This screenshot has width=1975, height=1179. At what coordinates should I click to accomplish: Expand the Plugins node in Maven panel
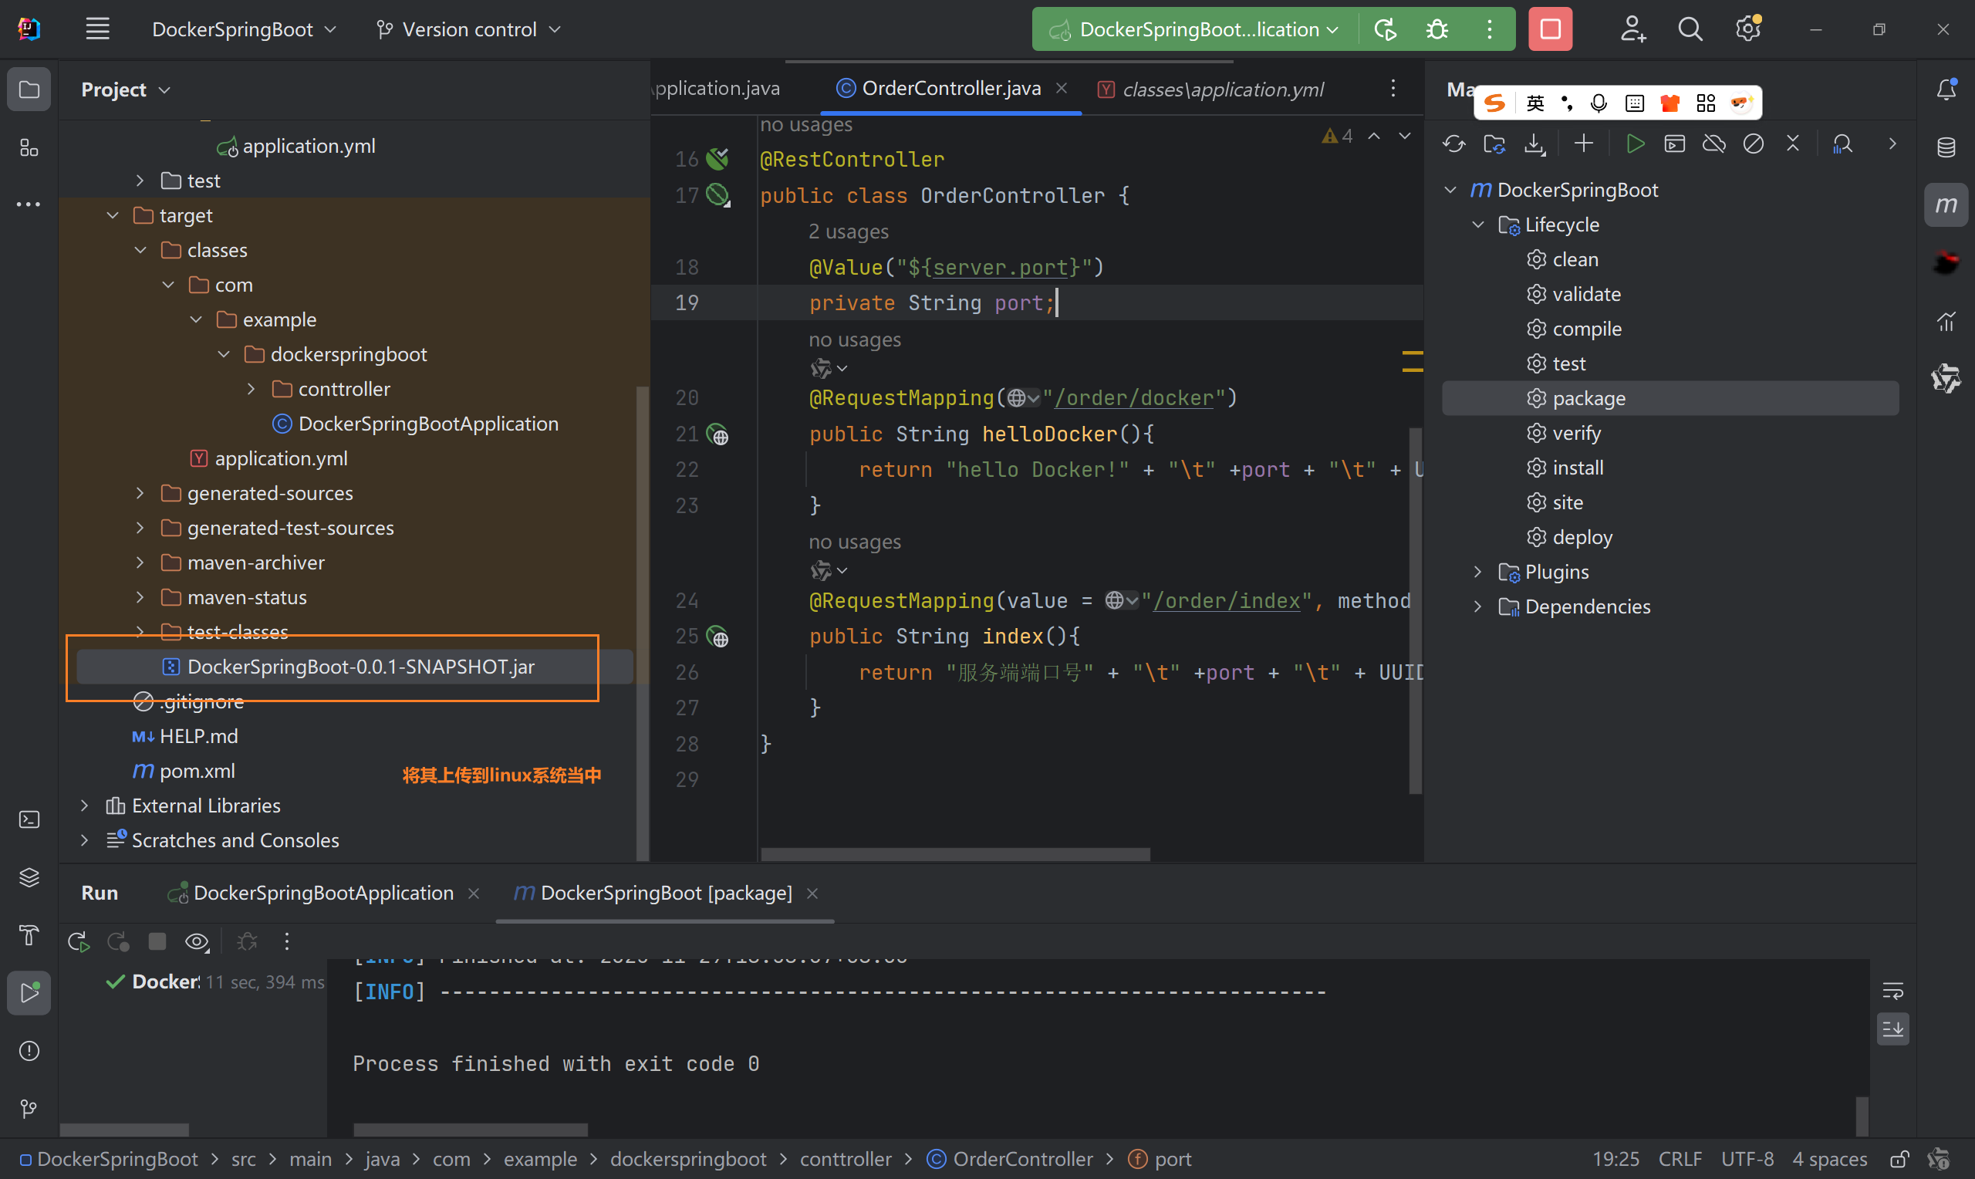(x=1478, y=572)
